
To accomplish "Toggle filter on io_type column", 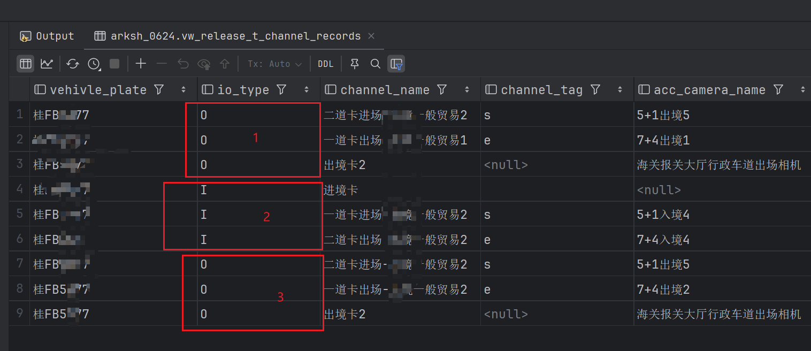I will [281, 90].
